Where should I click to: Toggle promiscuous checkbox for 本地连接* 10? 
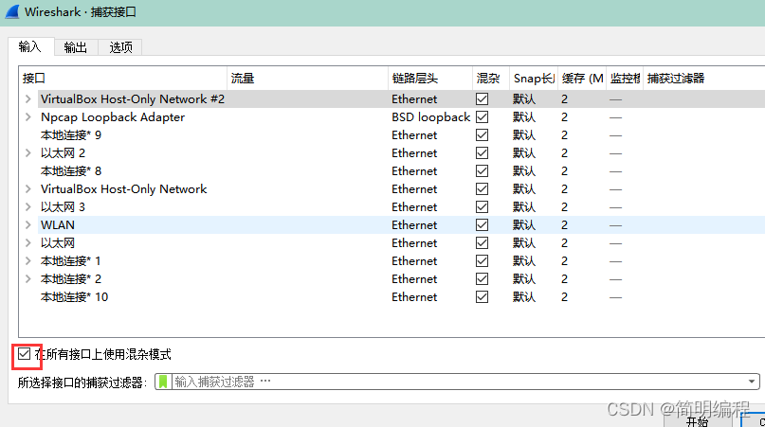pyautogui.click(x=482, y=297)
